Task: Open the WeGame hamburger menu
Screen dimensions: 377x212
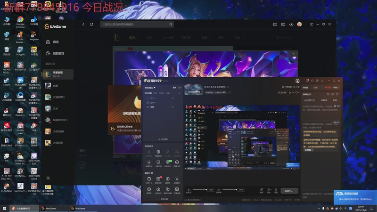Action: click(x=311, y=24)
